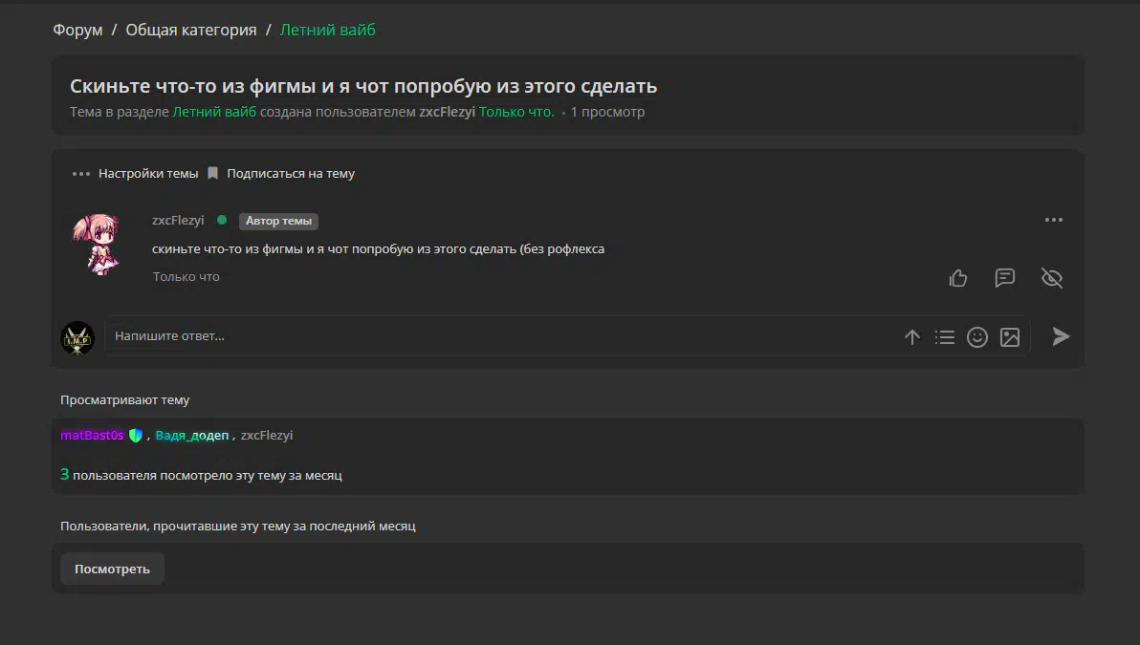
Task: Go to Форум breadcrumb
Action: pyautogui.click(x=77, y=30)
